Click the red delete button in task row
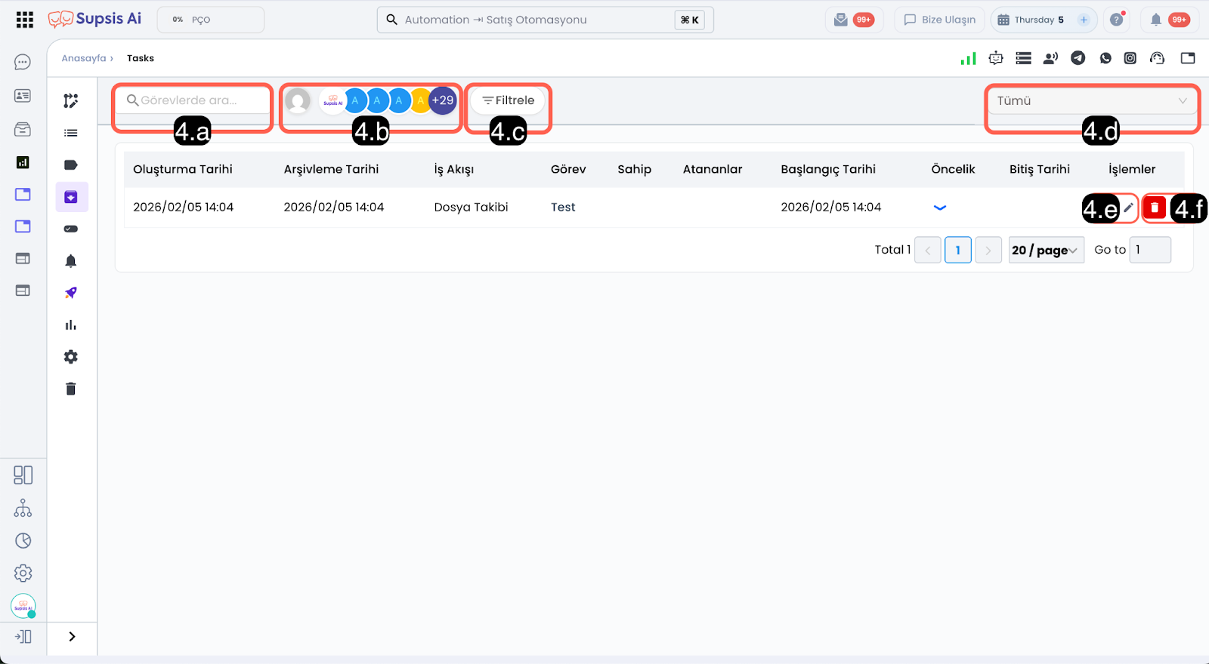The width and height of the screenshot is (1209, 664). coord(1154,207)
